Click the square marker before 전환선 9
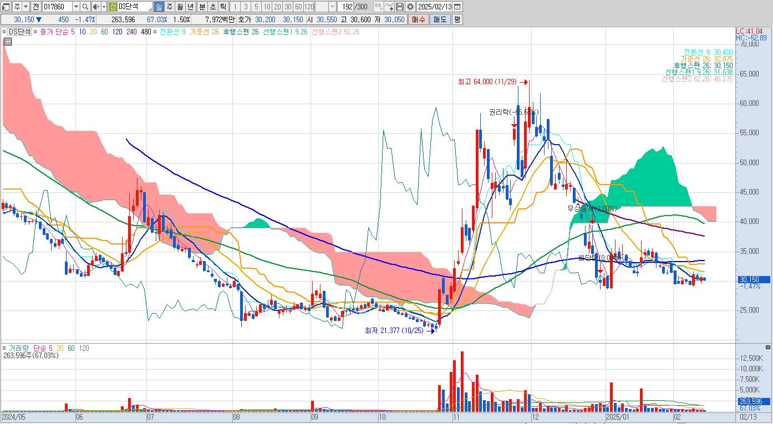773x424 pixels. pos(155,32)
